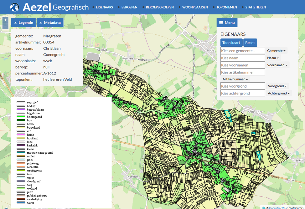The width and height of the screenshot is (305, 209).
Task: Open the Achtergrond dropdown
Action: click(278, 93)
